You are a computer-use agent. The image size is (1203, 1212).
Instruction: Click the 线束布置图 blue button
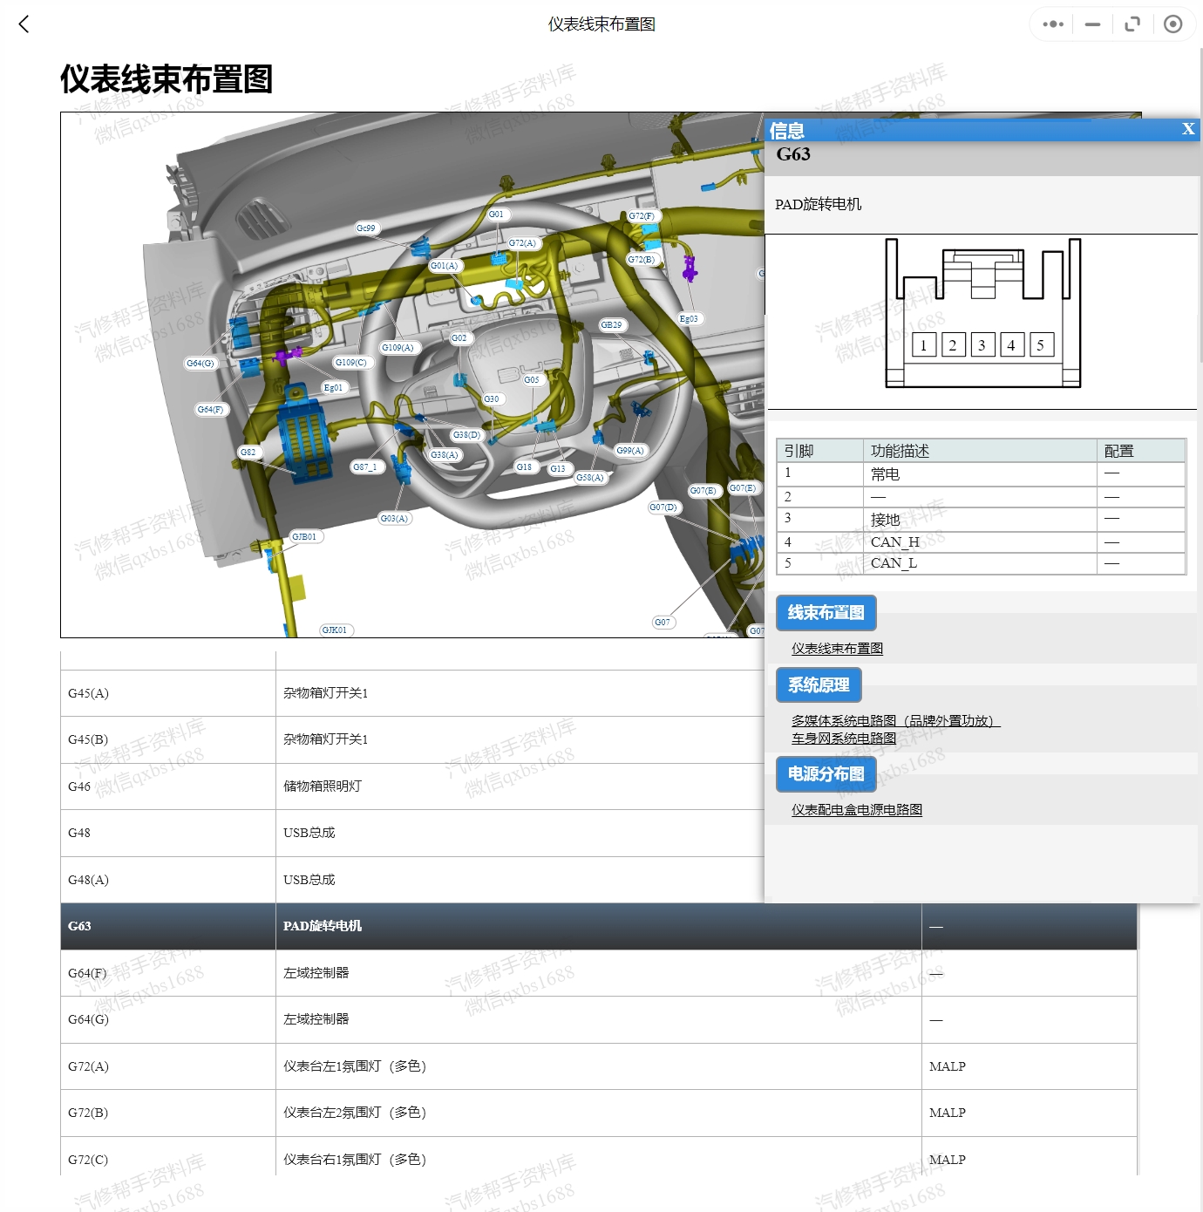click(x=826, y=613)
